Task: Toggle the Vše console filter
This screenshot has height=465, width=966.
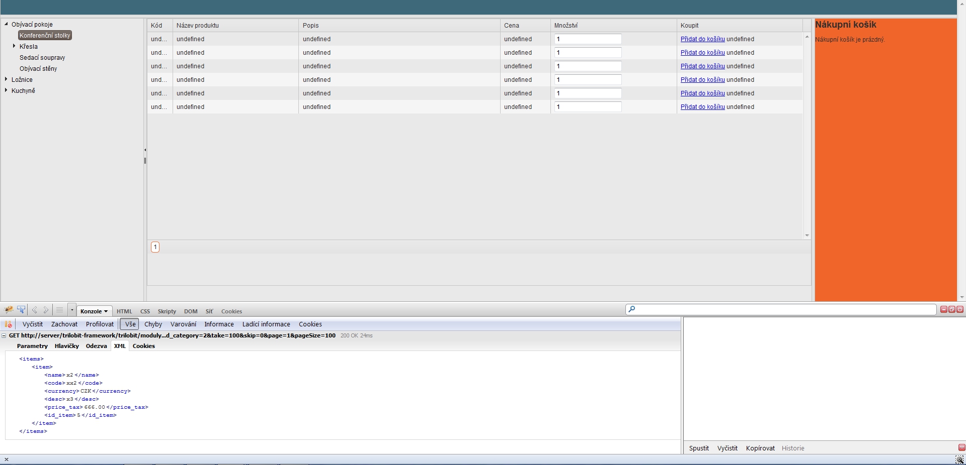Action: pos(130,324)
